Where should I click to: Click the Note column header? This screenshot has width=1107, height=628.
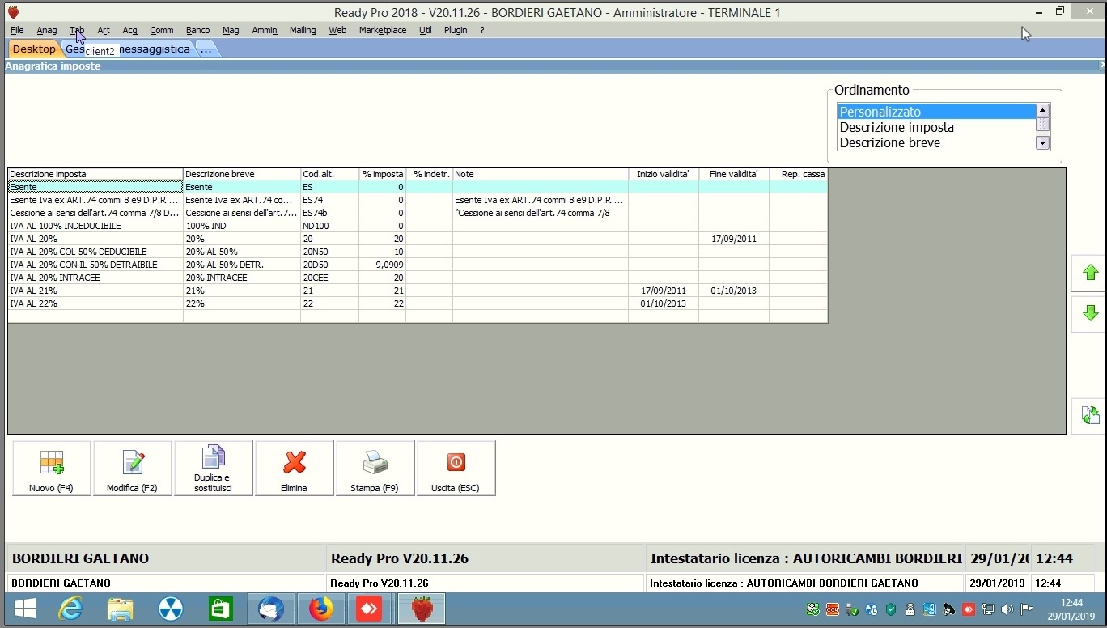541,174
